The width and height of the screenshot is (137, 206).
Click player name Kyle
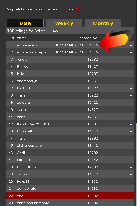[x=21, y=74]
